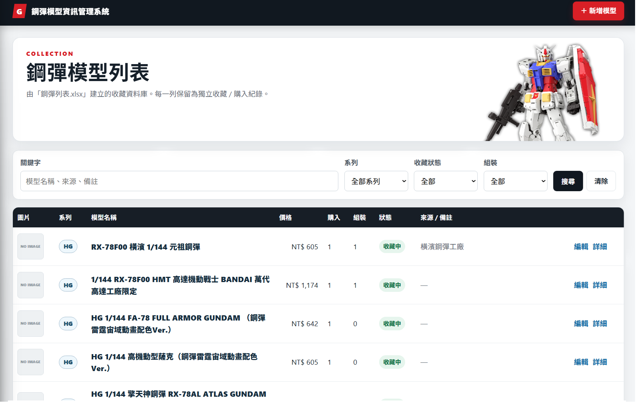Click 收藏中 status badge for RX-78F00 橫濱
640x402 pixels.
tap(392, 247)
